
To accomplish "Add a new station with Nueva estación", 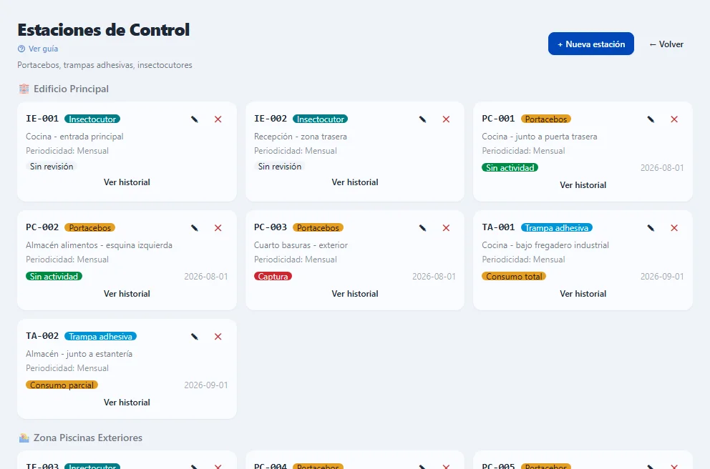I will pyautogui.click(x=591, y=44).
